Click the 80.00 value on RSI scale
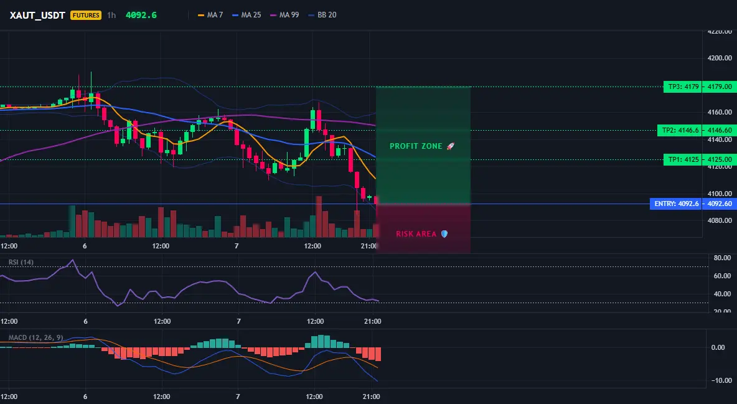The width and height of the screenshot is (737, 404). (x=722, y=258)
